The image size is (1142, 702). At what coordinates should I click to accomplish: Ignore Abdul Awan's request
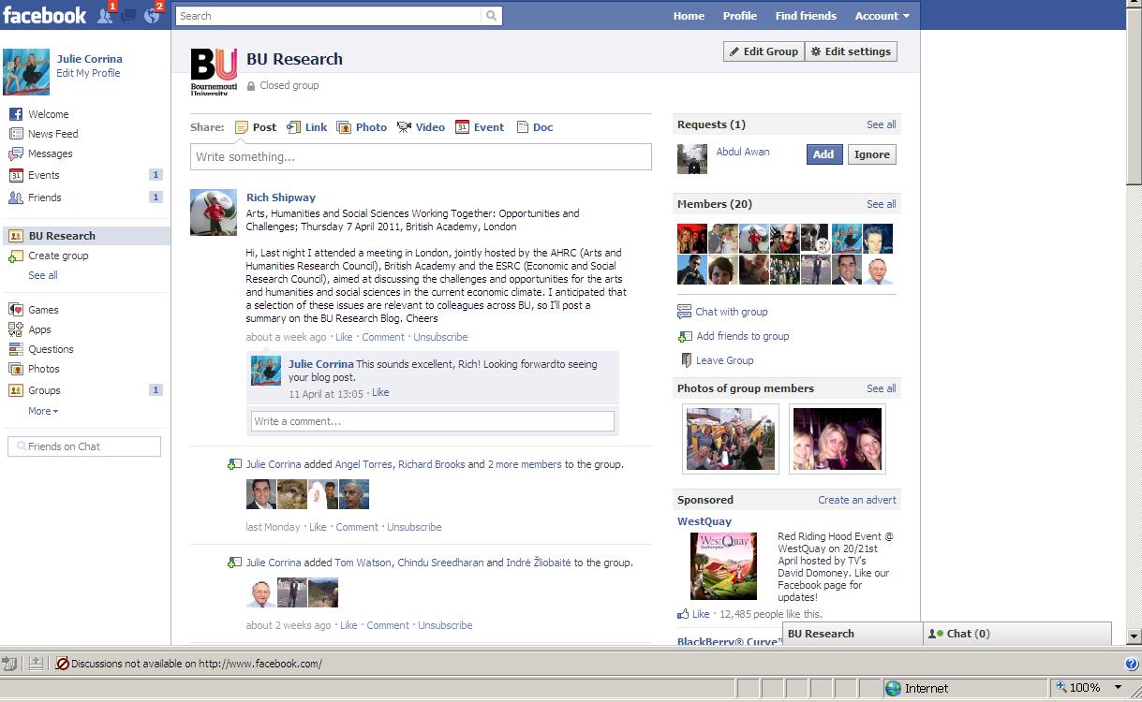(x=871, y=154)
